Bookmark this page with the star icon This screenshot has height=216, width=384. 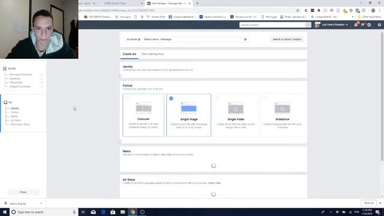tap(298, 10)
